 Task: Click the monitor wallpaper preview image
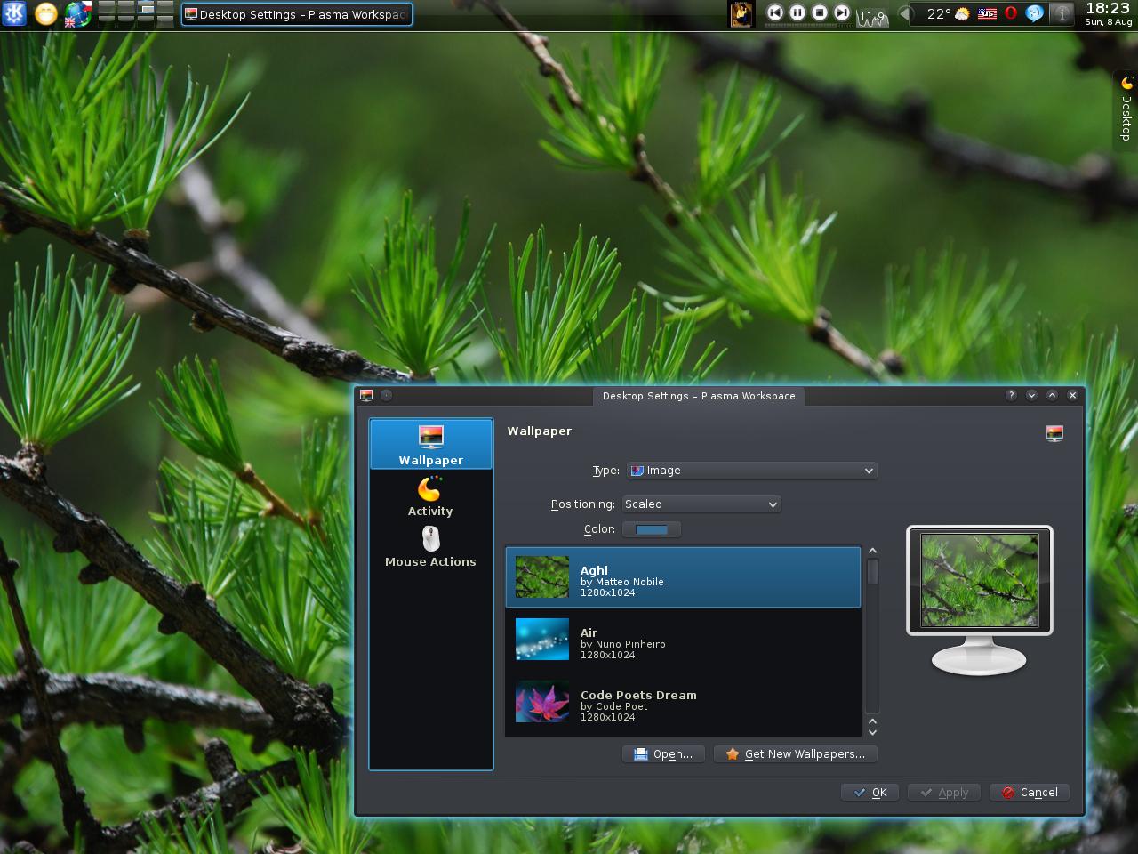[x=980, y=580]
